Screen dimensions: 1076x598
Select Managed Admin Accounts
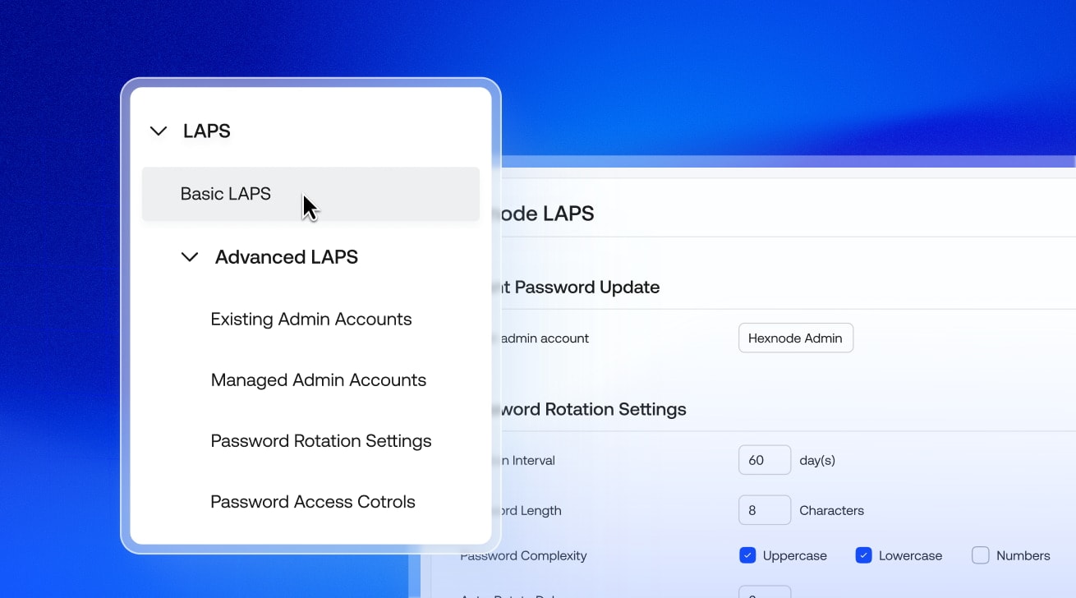(319, 379)
